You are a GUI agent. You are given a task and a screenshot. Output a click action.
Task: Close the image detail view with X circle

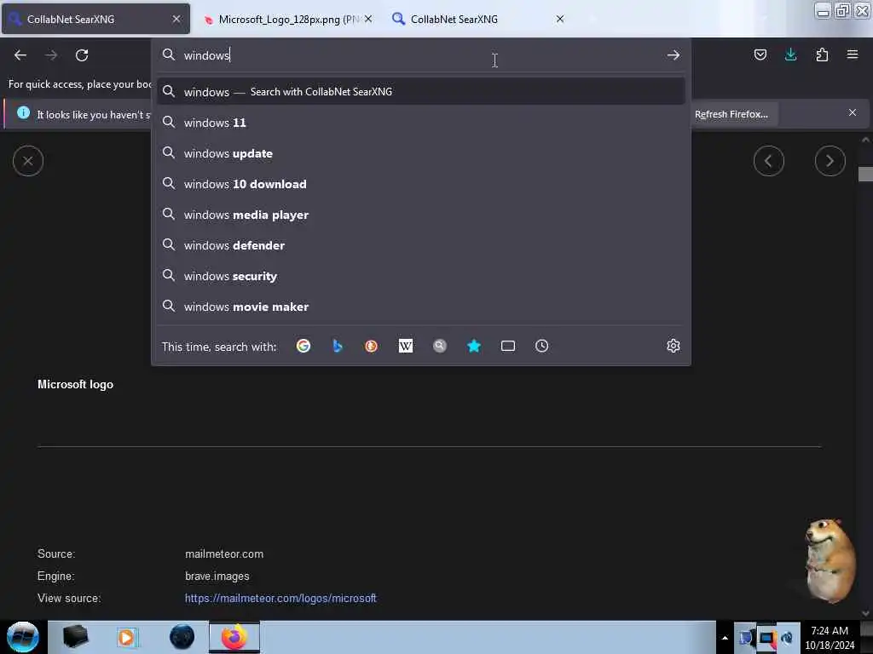click(28, 161)
